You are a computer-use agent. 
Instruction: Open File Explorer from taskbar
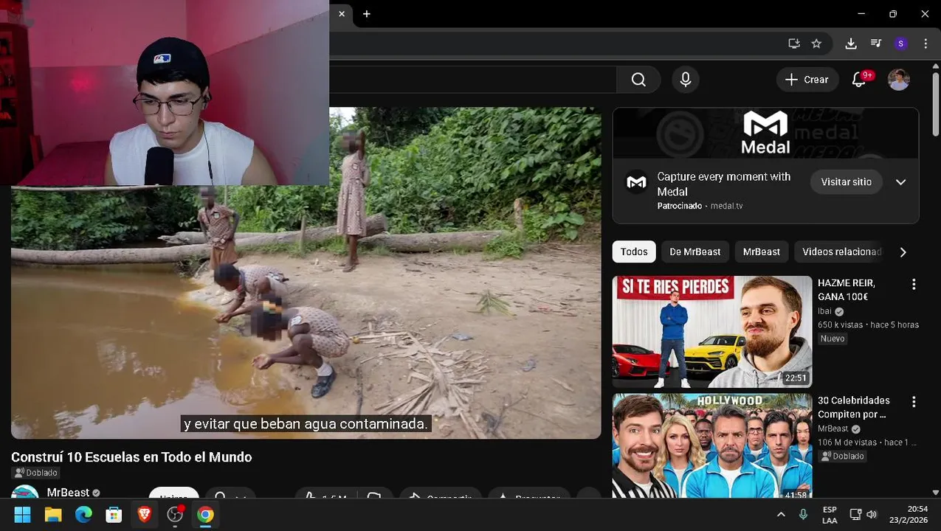click(53, 515)
